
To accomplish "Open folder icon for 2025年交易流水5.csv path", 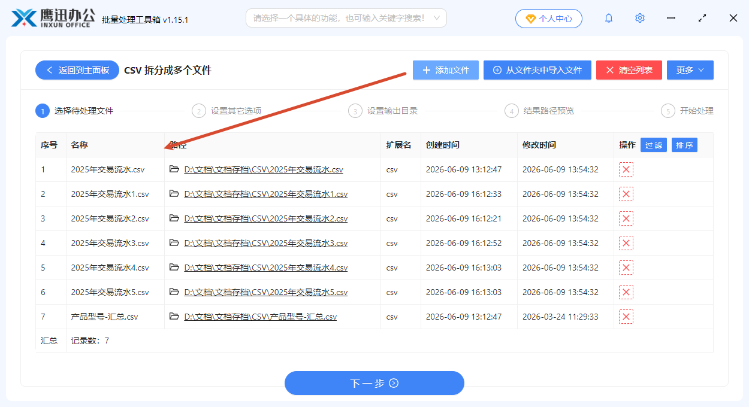I will coord(174,292).
